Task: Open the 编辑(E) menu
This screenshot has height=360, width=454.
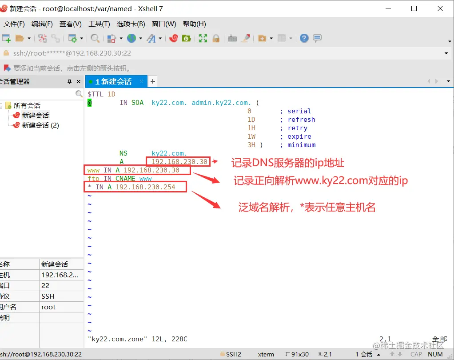Action: [x=42, y=24]
